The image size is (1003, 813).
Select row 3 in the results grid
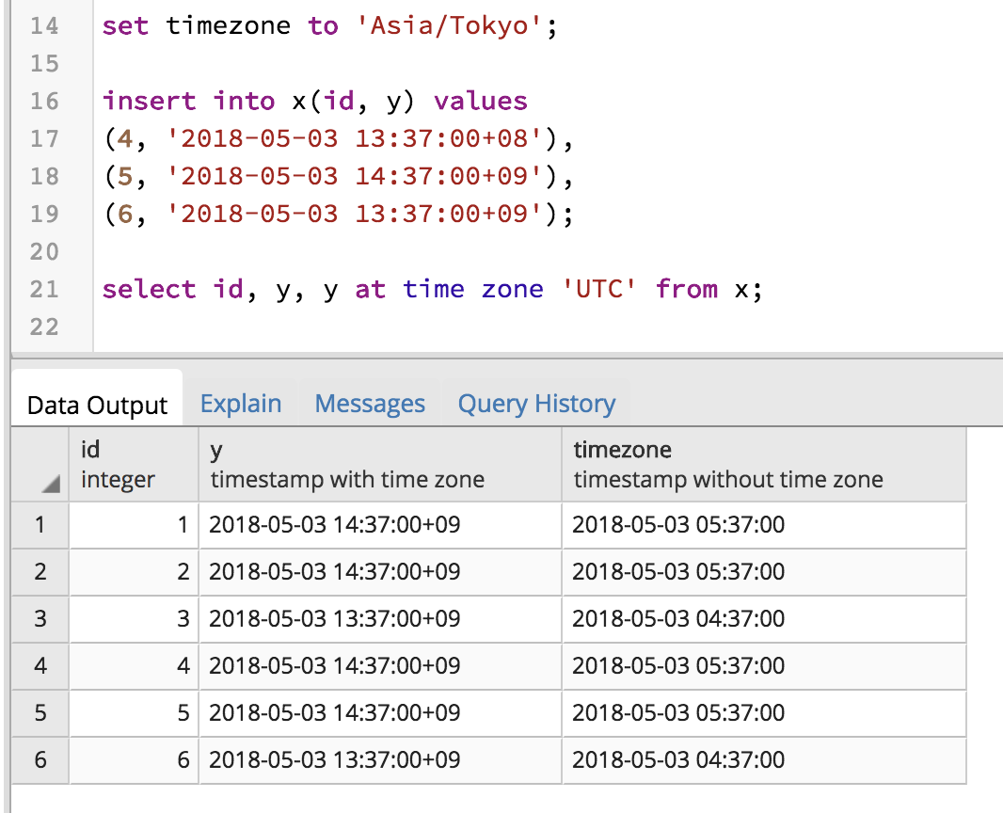[40, 619]
